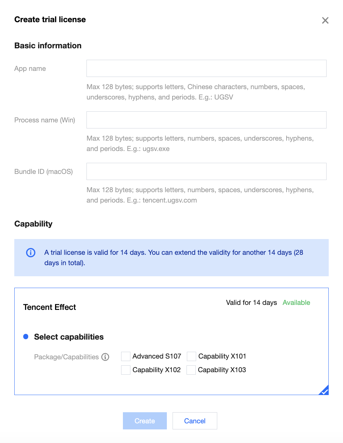Click the Bundle ID (macOS) field

tap(206, 171)
